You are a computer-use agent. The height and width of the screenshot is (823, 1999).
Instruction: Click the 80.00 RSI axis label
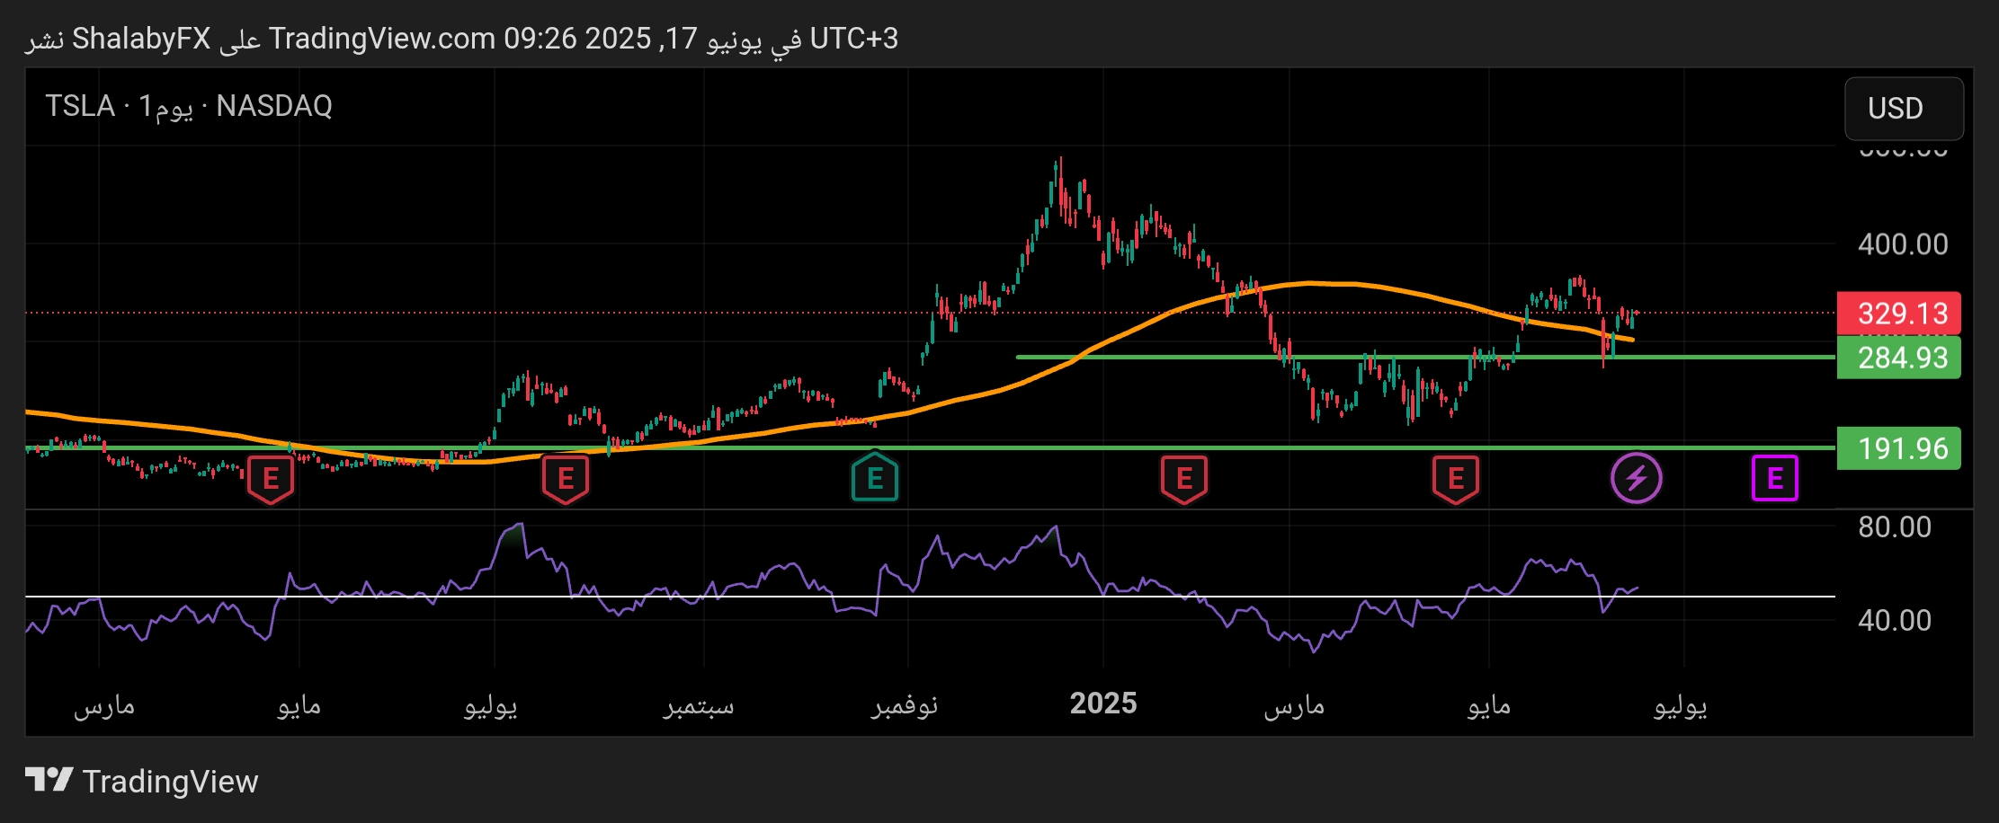pos(1895,527)
